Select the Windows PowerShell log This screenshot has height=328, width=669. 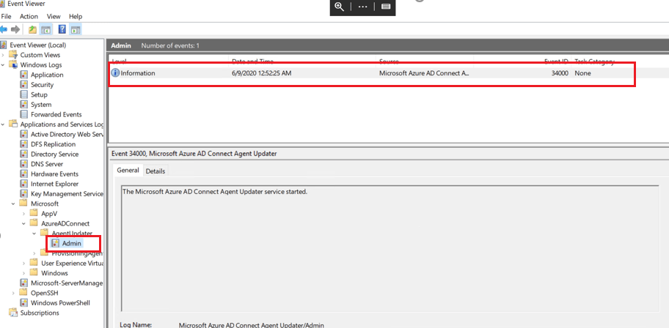pos(62,303)
